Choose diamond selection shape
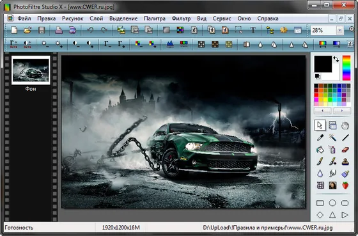358x236 pixels. (x=320, y=215)
